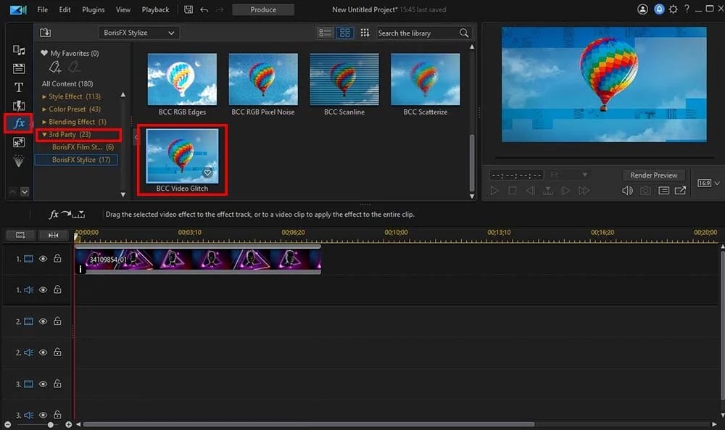Lock video track 1
The image size is (725, 430).
(57, 258)
